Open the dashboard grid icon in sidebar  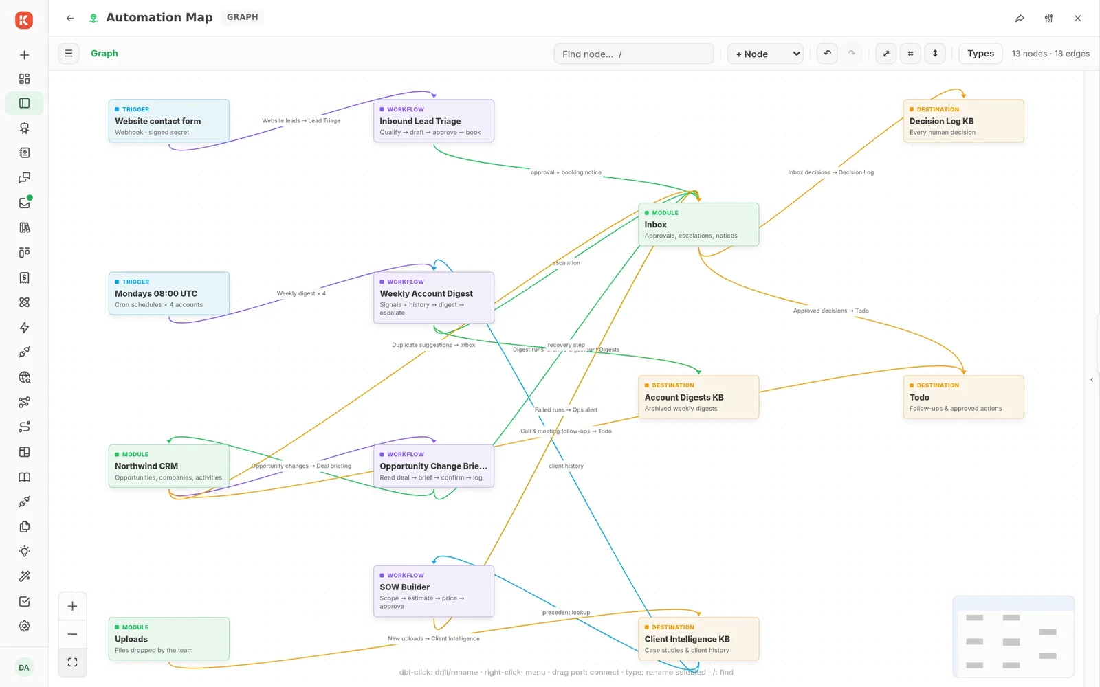pos(24,79)
